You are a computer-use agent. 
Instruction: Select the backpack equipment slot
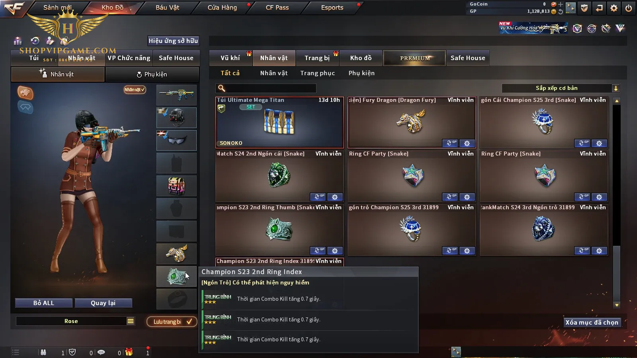(x=176, y=186)
